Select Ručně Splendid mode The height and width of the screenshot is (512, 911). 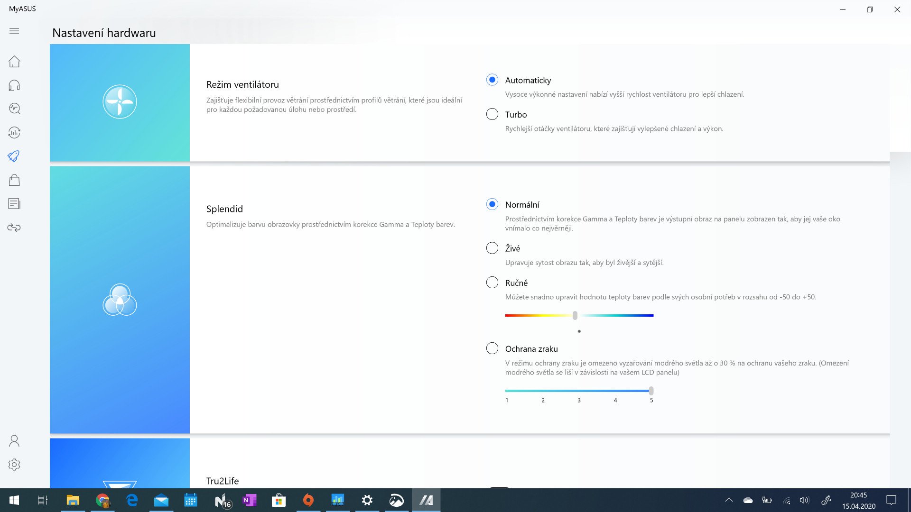(x=492, y=283)
